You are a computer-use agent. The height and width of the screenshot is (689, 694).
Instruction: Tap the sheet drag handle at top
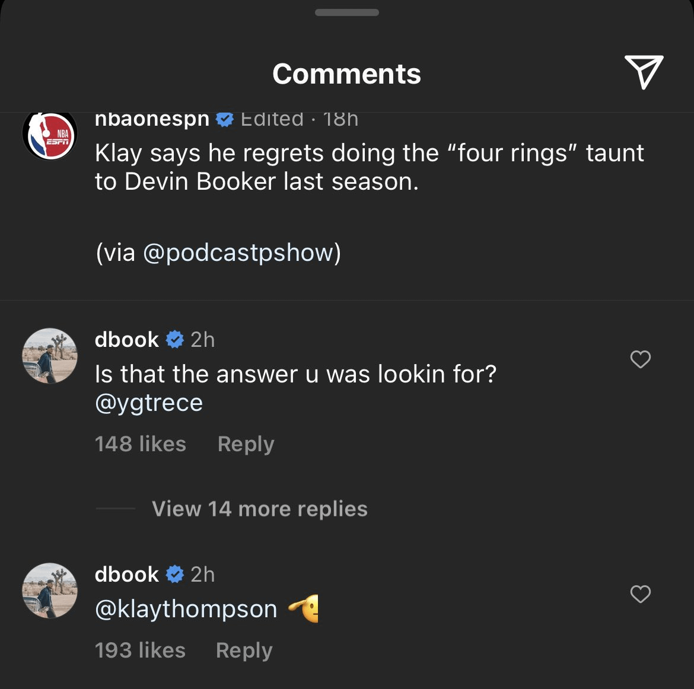coord(347,12)
